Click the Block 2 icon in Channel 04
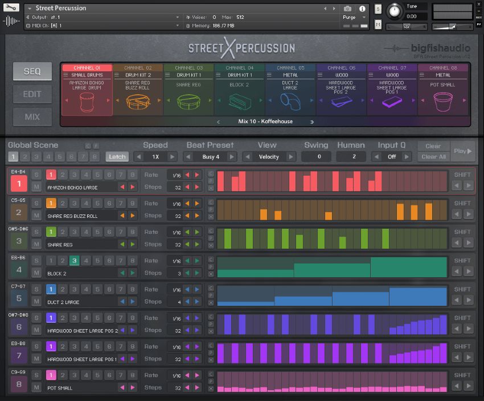The height and width of the screenshot is (401, 484). click(x=239, y=102)
